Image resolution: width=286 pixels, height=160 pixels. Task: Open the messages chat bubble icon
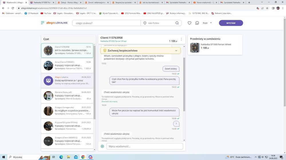click(x=197, y=23)
